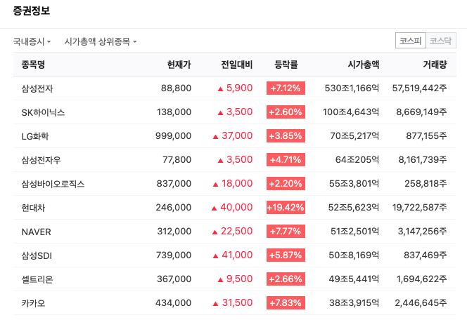Open the 셀트리온 stock link

click(37, 279)
